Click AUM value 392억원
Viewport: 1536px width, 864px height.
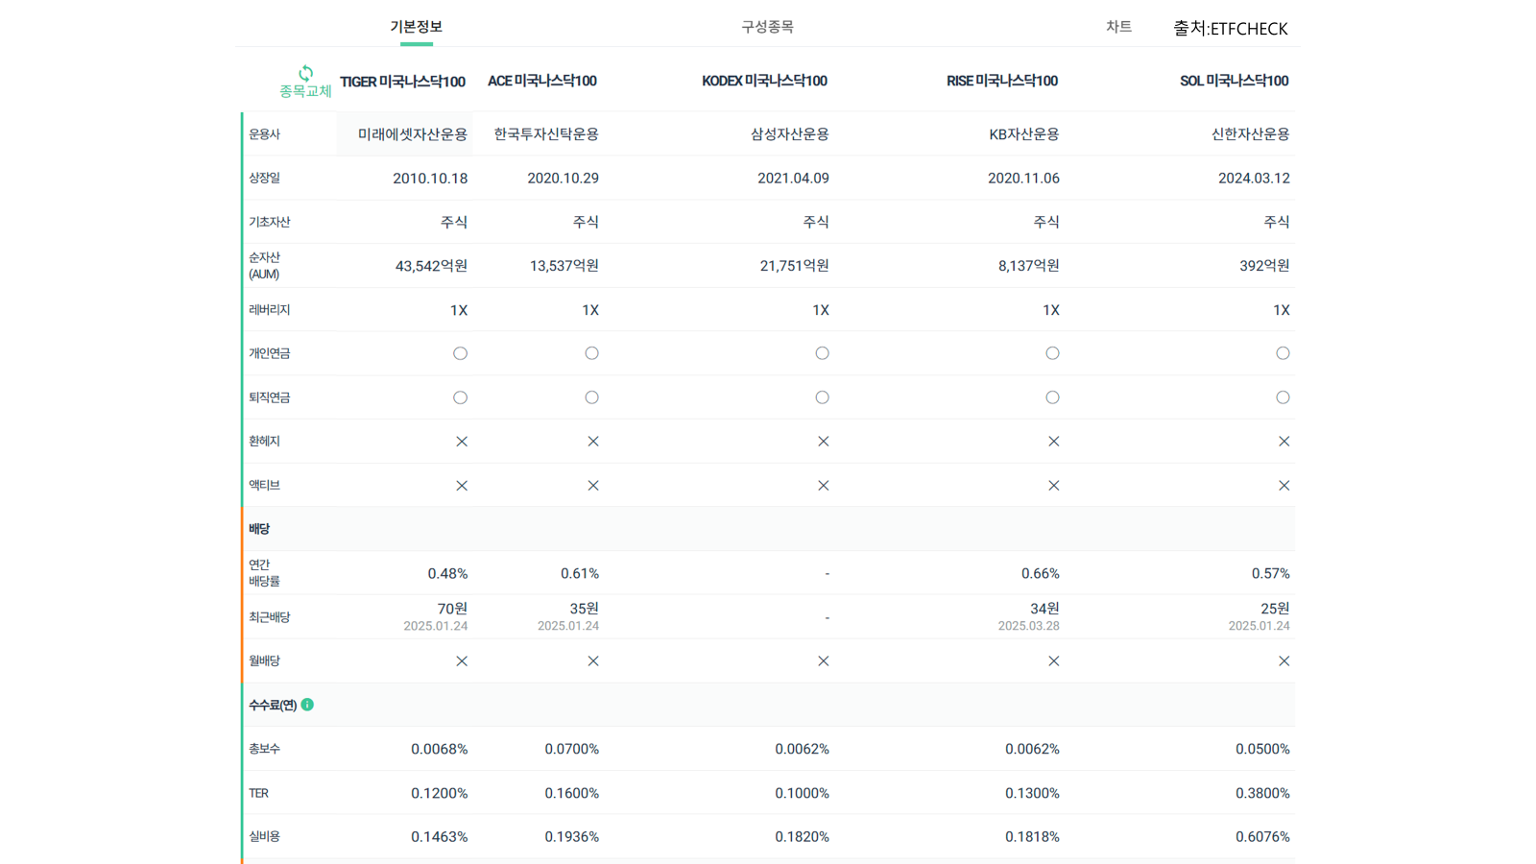click(x=1264, y=266)
